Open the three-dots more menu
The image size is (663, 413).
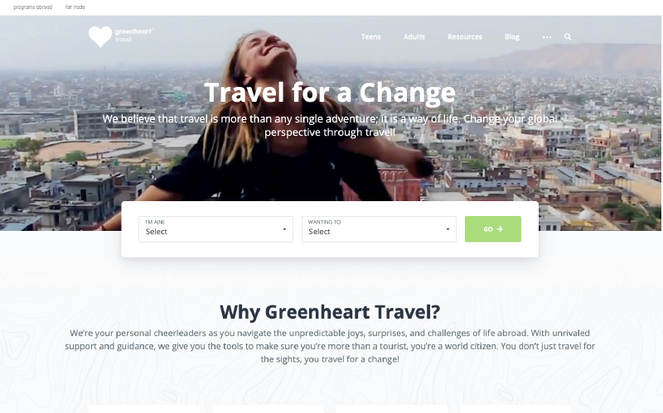pos(547,37)
